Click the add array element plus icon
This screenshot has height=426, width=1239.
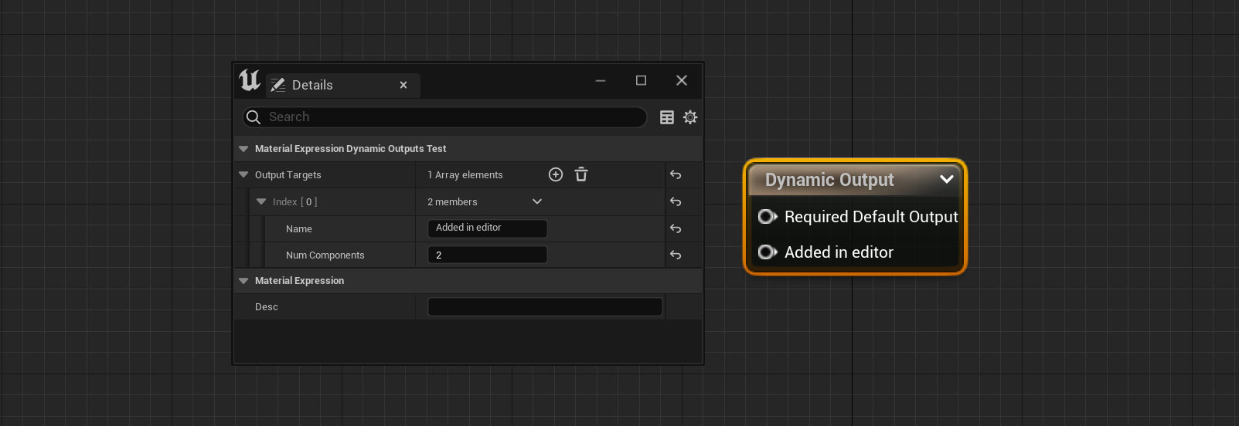coord(555,174)
